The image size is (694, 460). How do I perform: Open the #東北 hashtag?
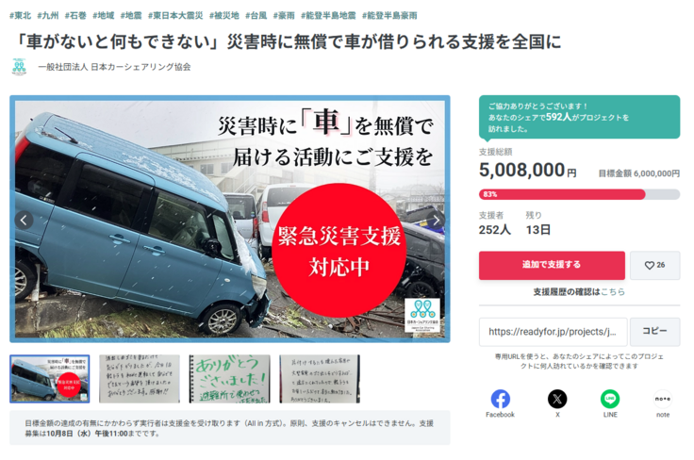21,15
